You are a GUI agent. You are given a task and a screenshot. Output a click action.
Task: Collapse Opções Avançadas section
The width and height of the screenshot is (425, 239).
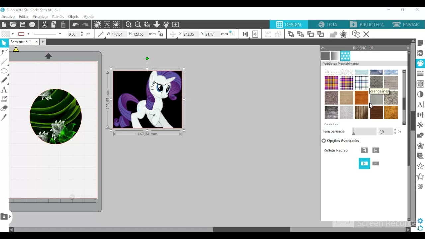click(324, 141)
